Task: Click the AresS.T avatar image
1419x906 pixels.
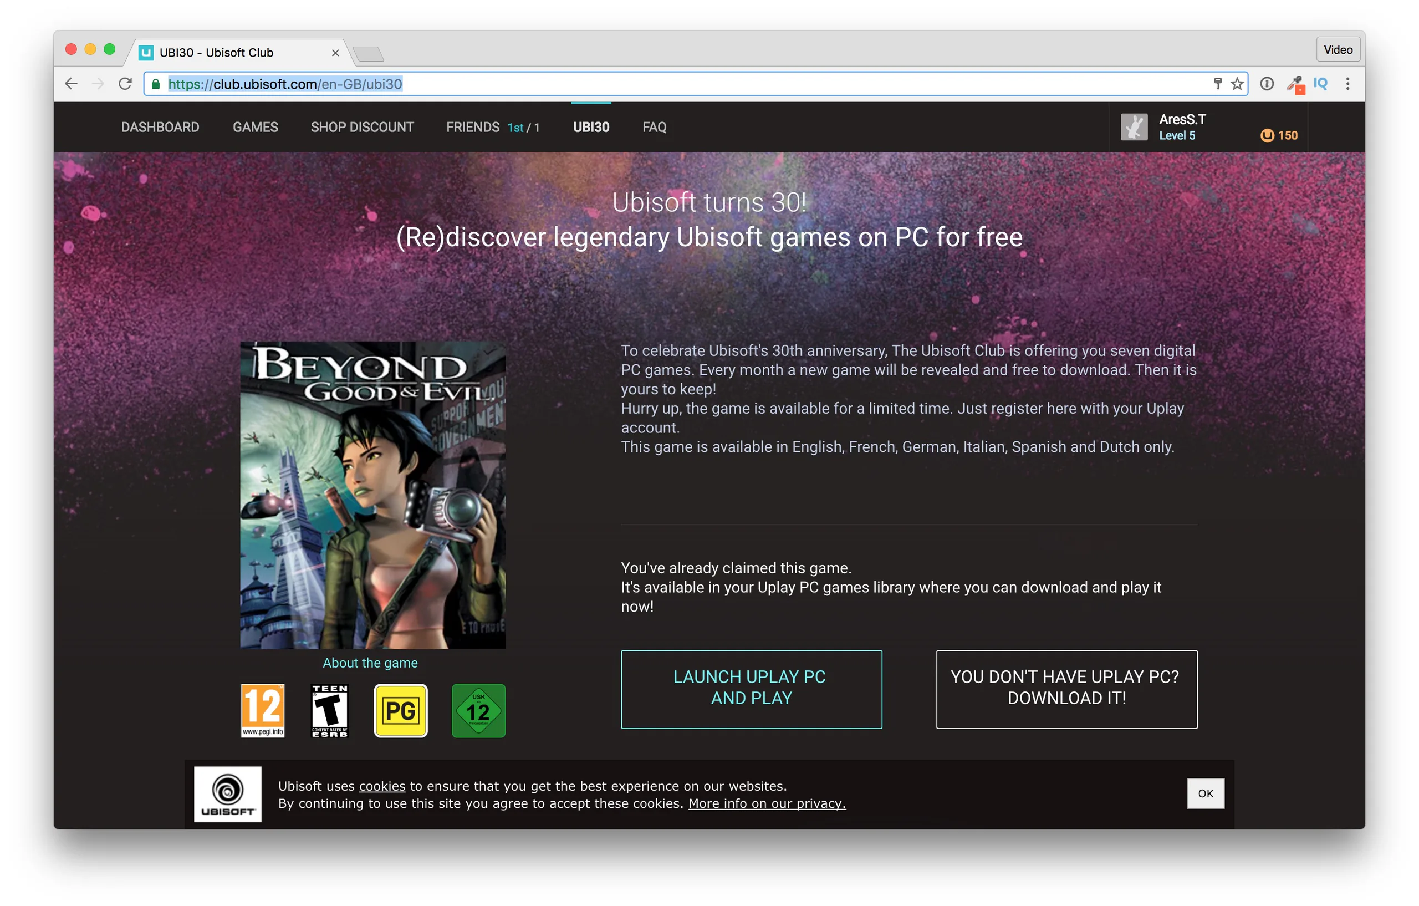Action: coord(1134,127)
